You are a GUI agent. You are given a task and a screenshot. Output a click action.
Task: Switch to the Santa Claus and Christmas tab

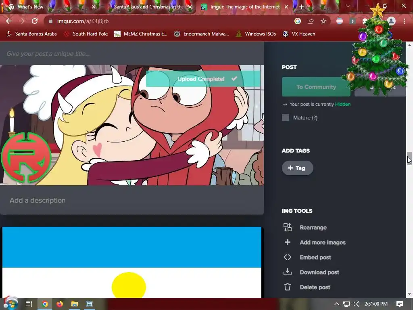pos(149,7)
